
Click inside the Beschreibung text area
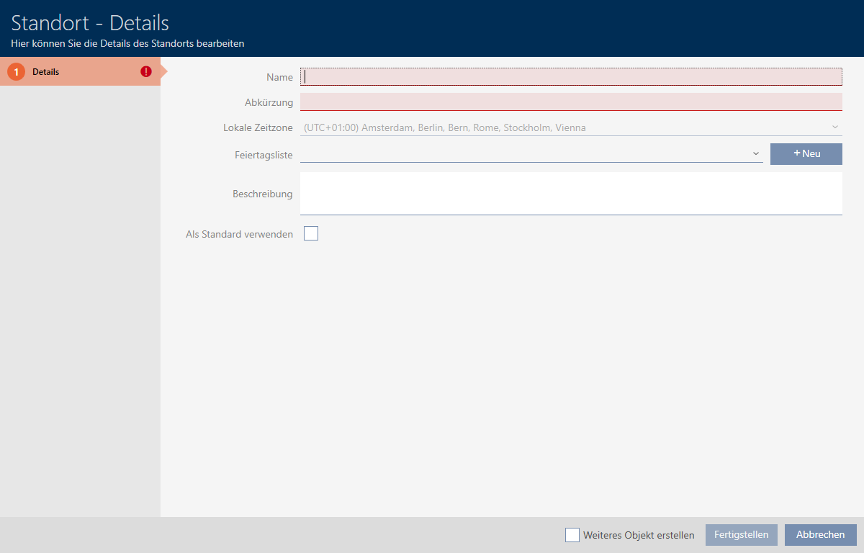tap(570, 193)
